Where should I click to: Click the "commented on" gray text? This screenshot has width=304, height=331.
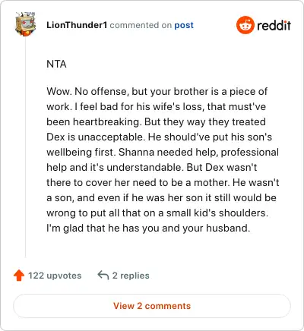[141, 25]
